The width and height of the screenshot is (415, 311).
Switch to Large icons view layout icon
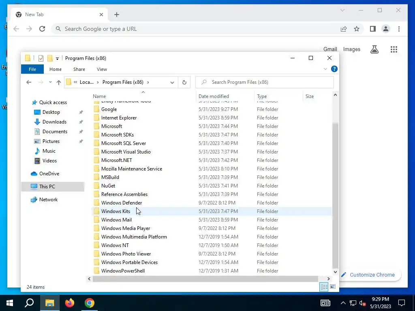click(x=333, y=287)
